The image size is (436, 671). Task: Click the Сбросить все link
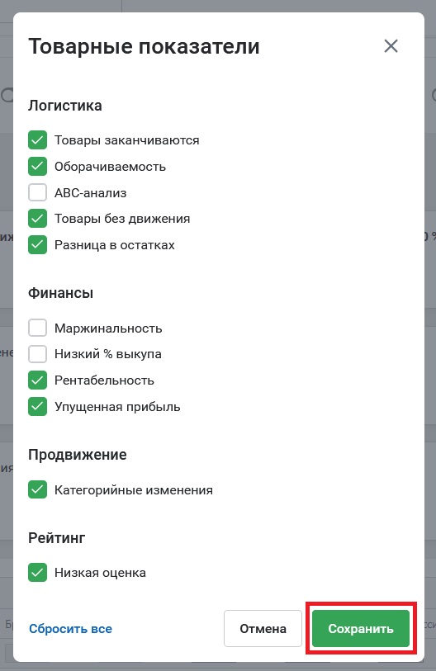click(71, 629)
